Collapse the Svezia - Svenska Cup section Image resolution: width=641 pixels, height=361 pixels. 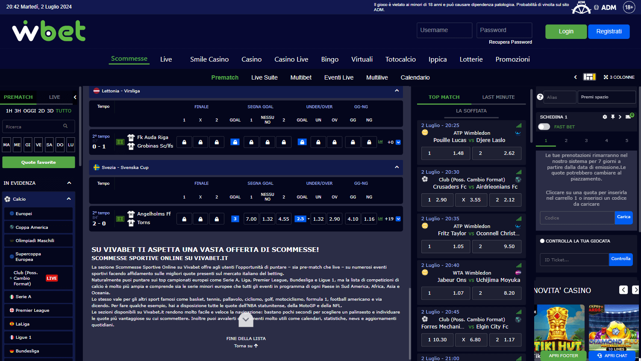397,167
